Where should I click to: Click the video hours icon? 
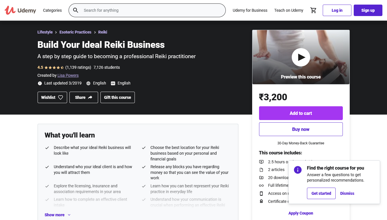click(x=261, y=162)
